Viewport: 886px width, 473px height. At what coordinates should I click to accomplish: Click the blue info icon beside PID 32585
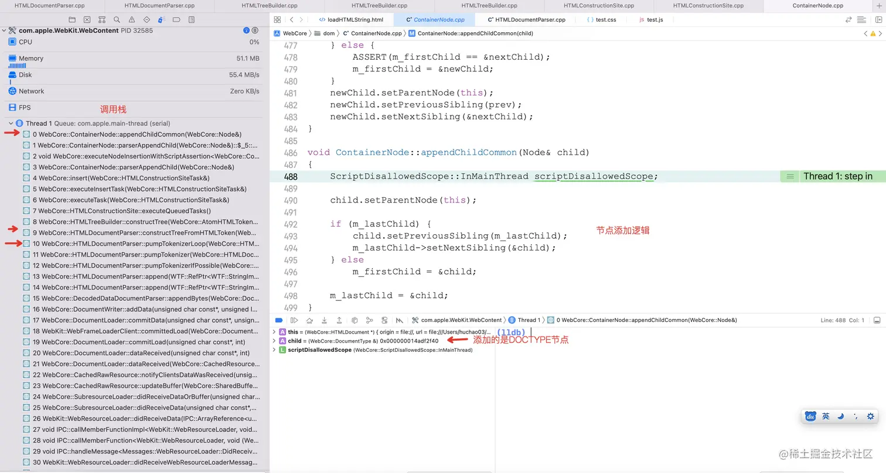pyautogui.click(x=247, y=30)
